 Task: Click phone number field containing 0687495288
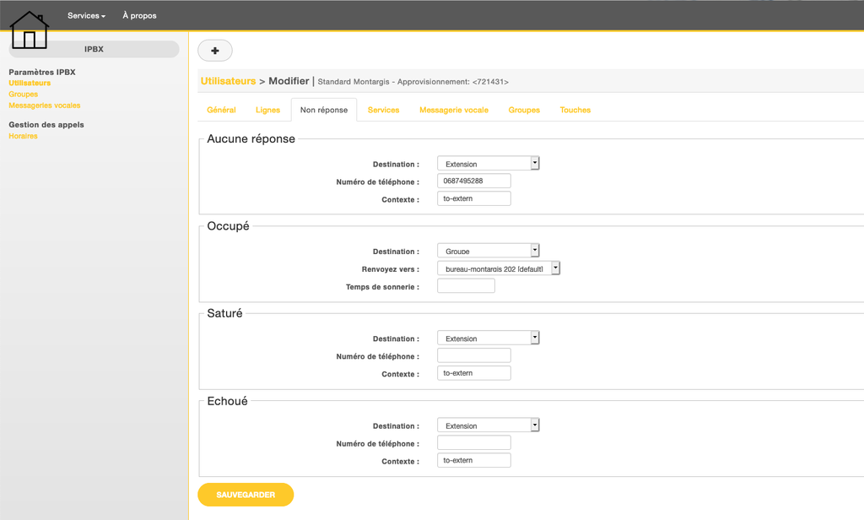point(473,181)
